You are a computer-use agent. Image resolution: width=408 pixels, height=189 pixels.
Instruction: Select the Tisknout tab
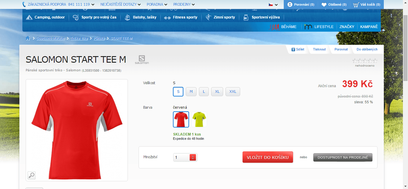[319, 49]
